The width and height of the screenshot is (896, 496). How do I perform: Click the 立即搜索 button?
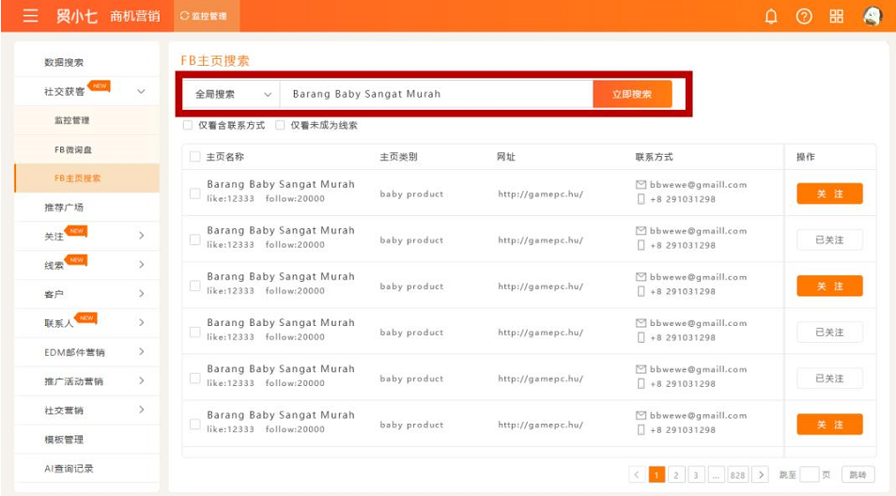pyautogui.click(x=632, y=94)
